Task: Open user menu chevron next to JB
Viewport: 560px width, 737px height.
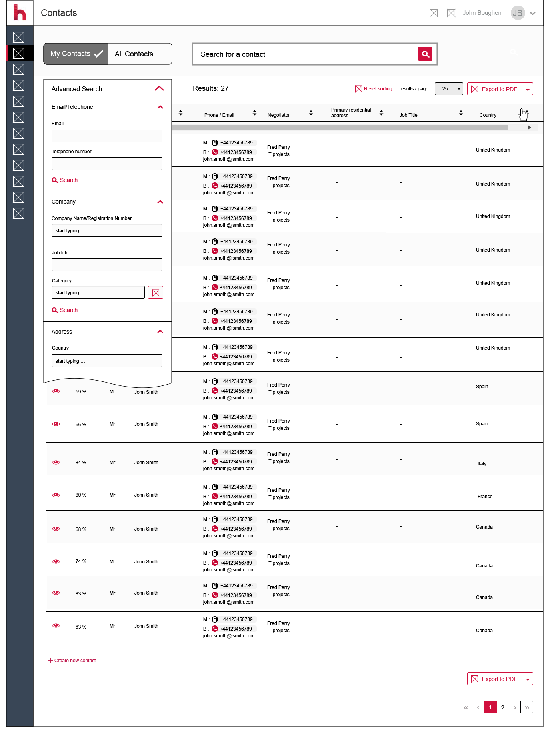Action: pos(532,13)
